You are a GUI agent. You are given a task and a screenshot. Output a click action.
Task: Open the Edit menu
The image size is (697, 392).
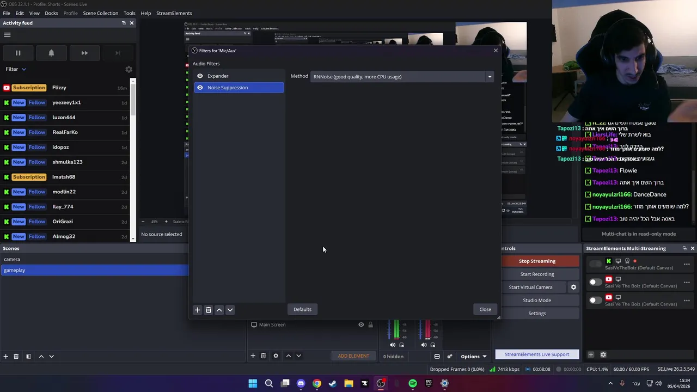(20, 13)
